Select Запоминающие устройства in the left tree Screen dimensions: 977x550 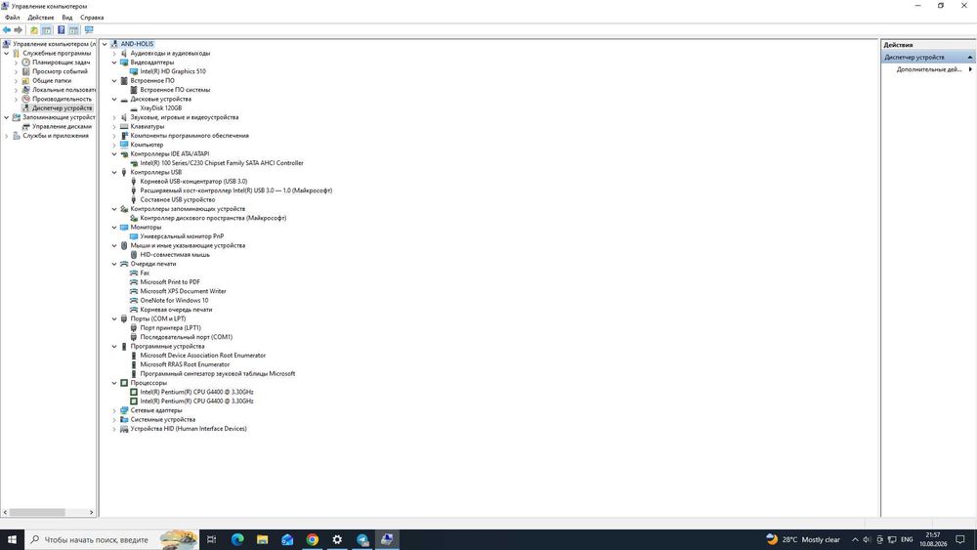59,117
